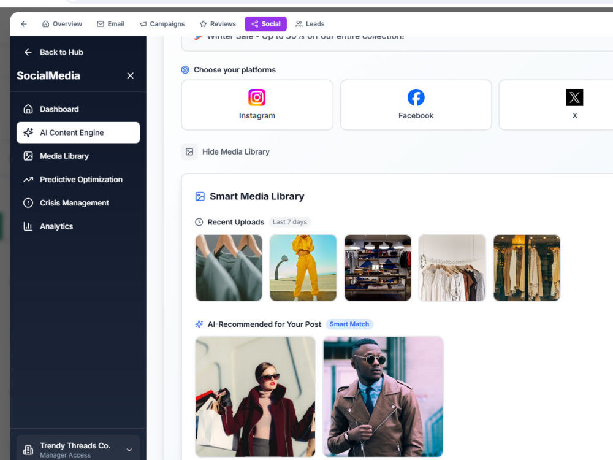Open the Campaigns tab
Screen dimensions: 613x460
point(162,24)
